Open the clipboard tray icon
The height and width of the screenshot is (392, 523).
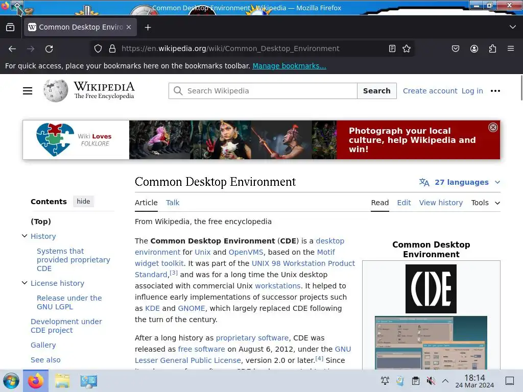coord(416,381)
